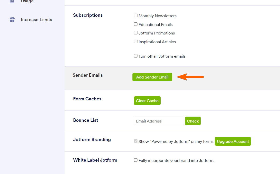The height and width of the screenshot is (174, 280).
Task: Toggle the Jotform Promotions checkbox
Action: tap(136, 33)
